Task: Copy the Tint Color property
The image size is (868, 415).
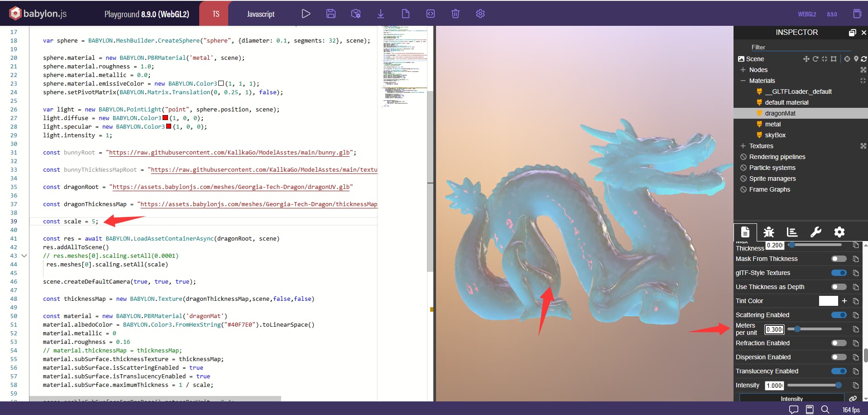Action: click(x=856, y=301)
